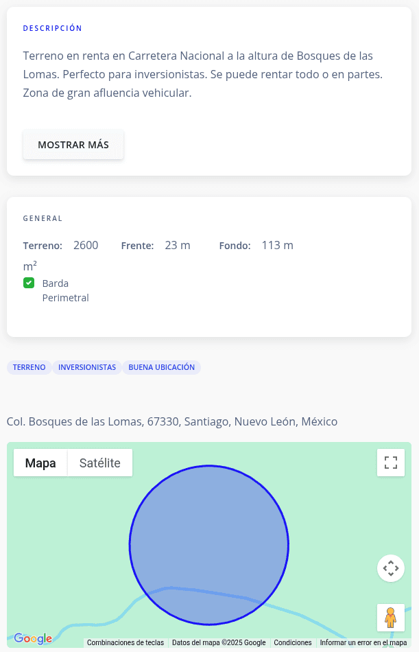Open Combinaciones de teclas shortcuts

pyautogui.click(x=125, y=643)
